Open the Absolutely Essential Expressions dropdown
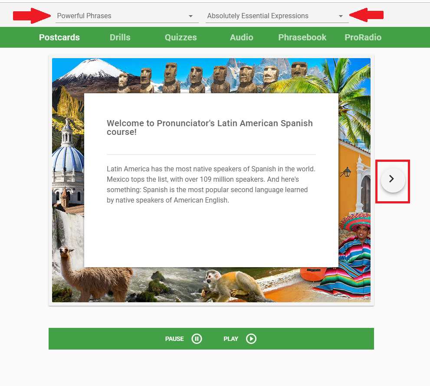The image size is (430, 386). coord(277,16)
